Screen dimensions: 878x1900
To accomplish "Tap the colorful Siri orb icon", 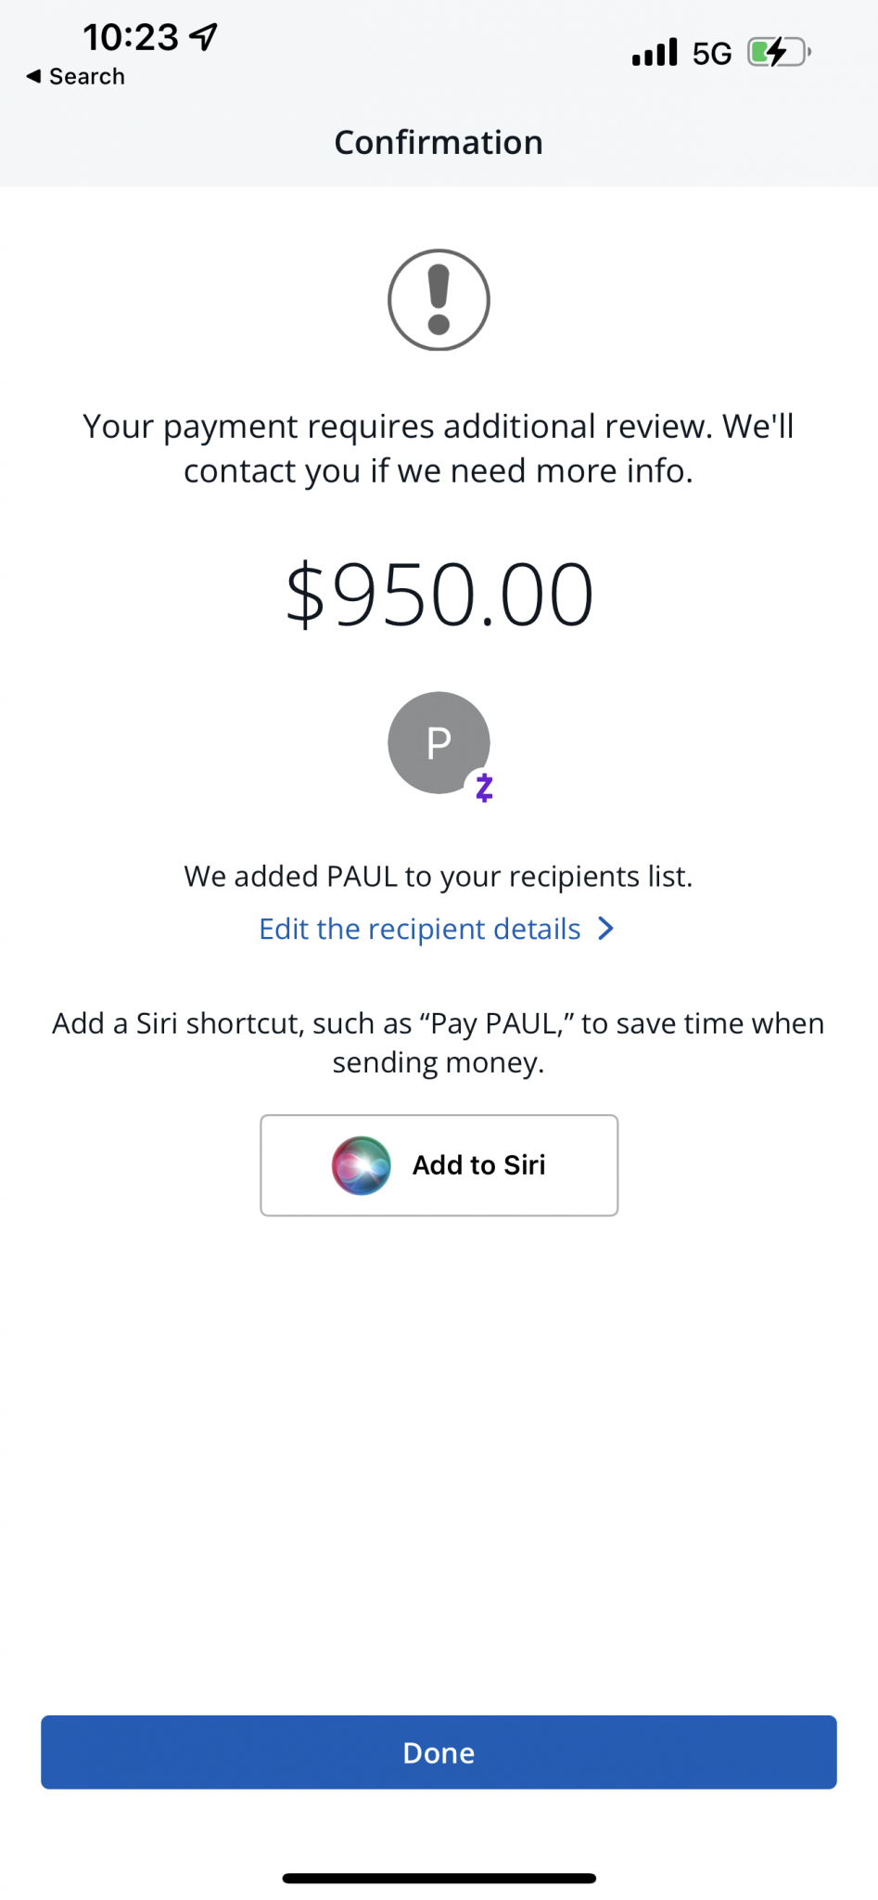I will (362, 1165).
